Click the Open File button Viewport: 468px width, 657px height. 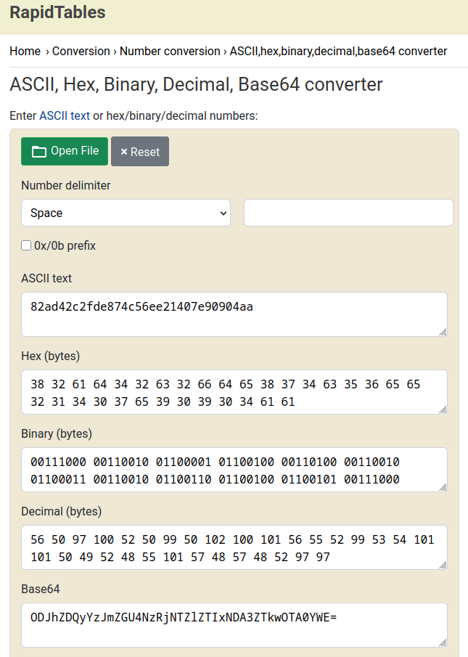(65, 151)
